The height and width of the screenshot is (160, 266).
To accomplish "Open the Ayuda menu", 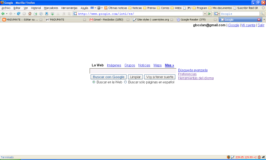I will click(84, 8).
